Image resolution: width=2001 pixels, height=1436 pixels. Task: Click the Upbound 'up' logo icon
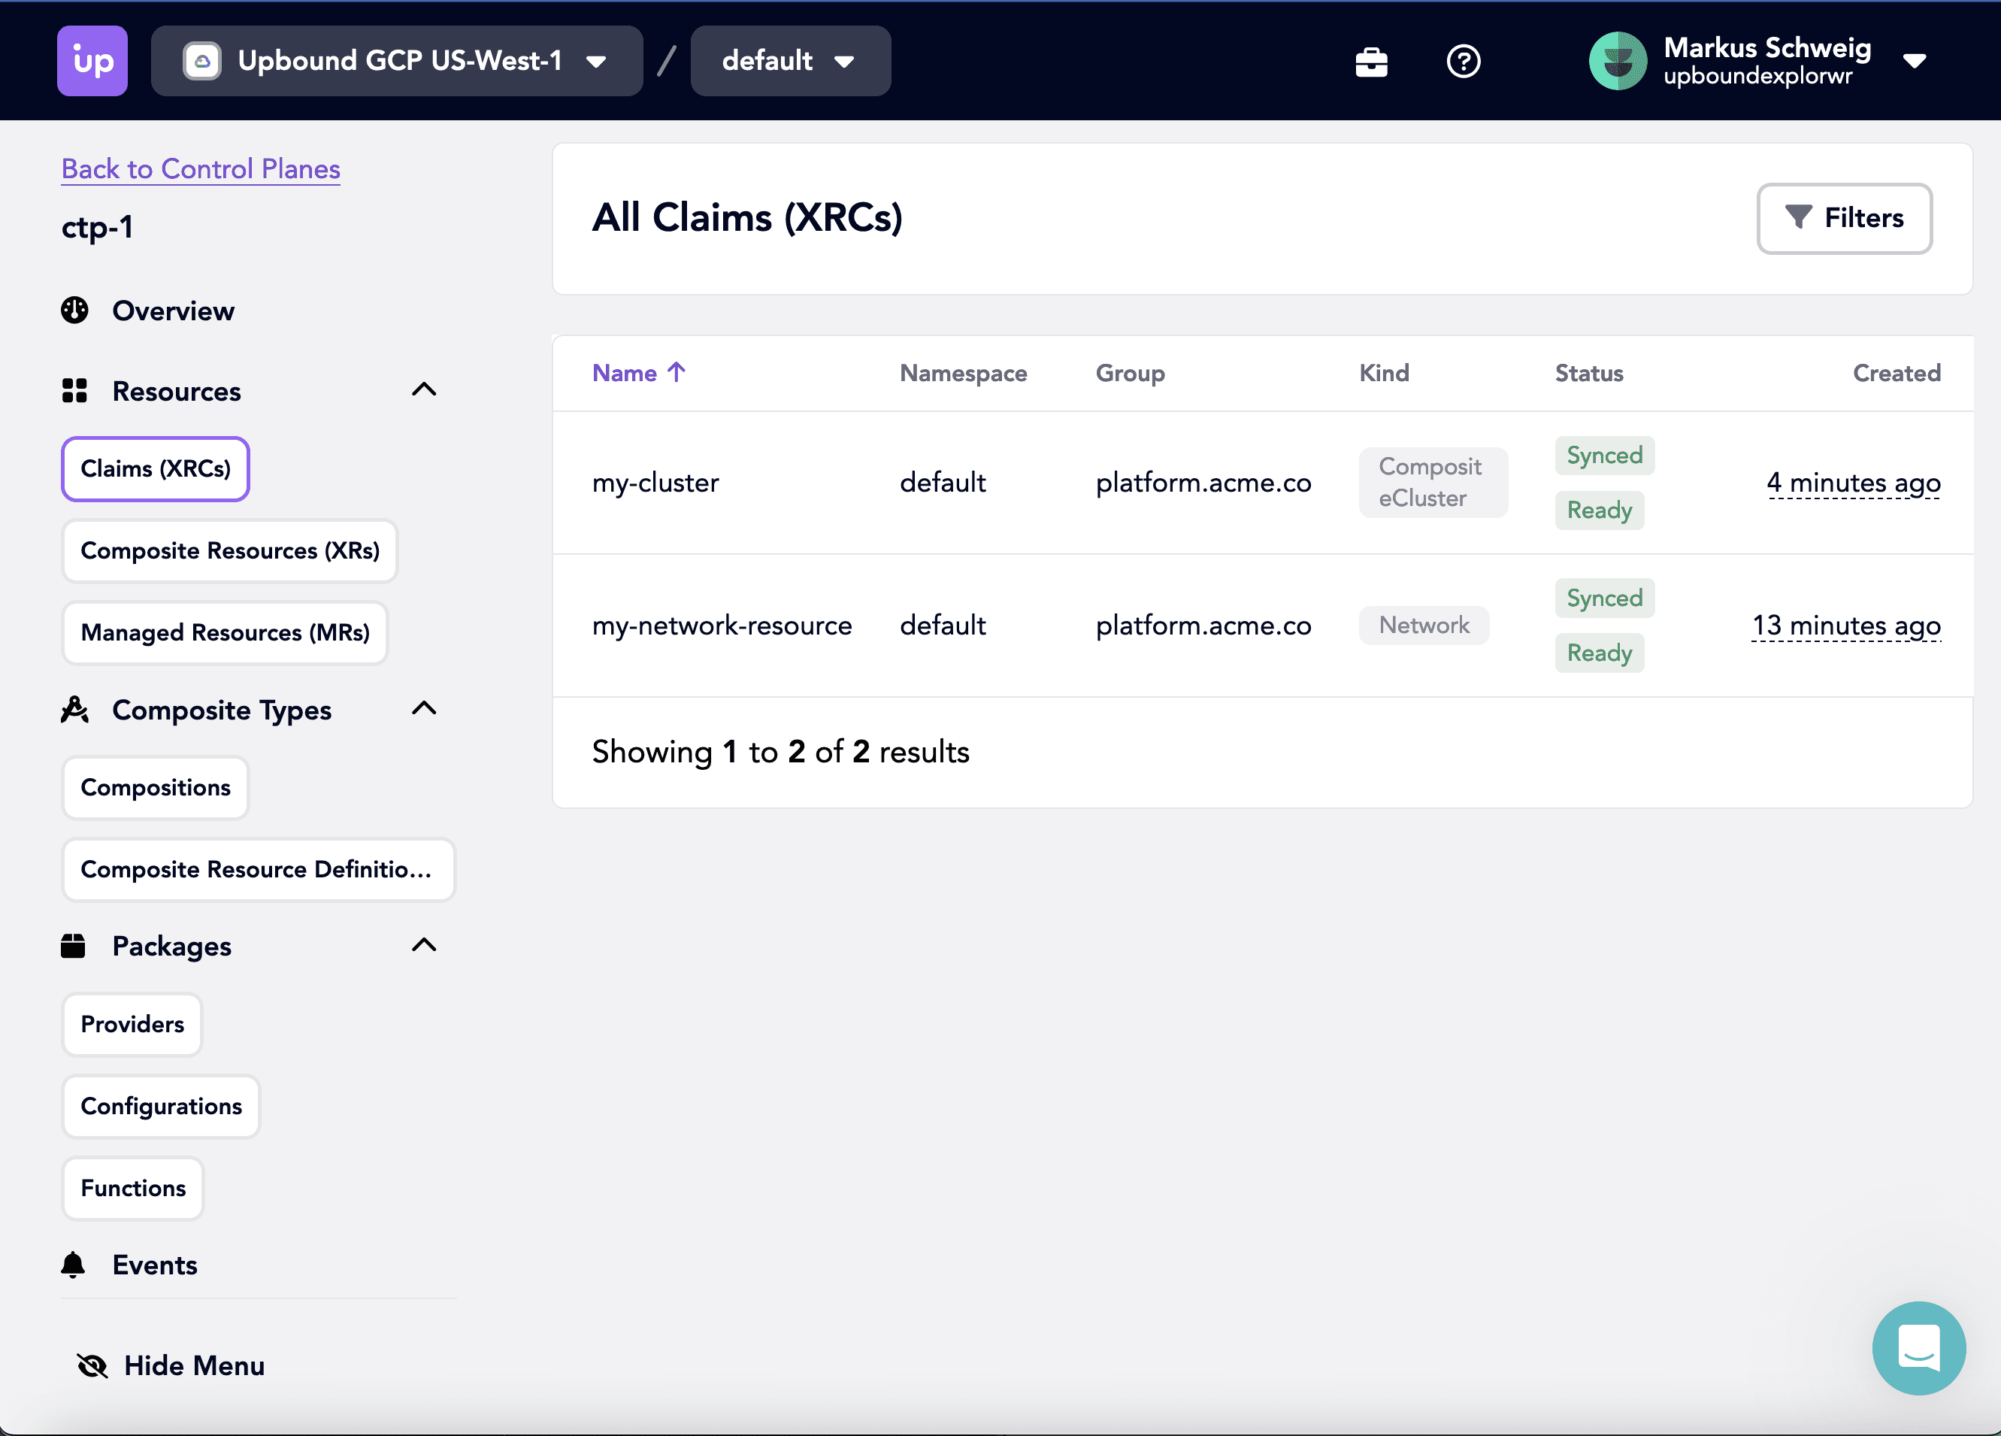pyautogui.click(x=92, y=61)
